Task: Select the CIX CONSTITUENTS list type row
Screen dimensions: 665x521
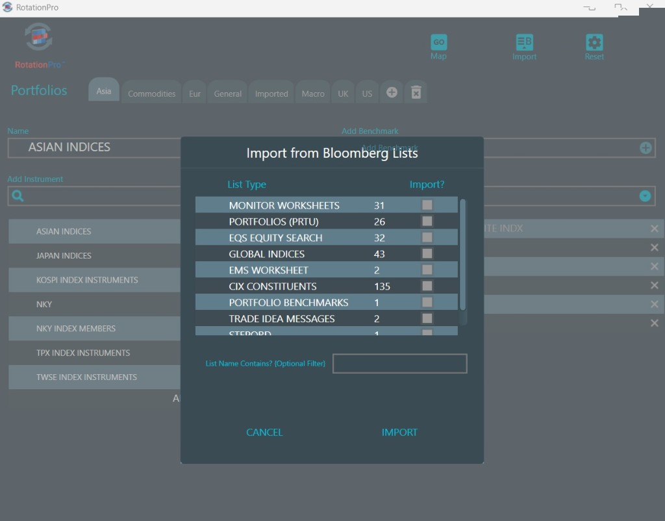Action: 326,286
